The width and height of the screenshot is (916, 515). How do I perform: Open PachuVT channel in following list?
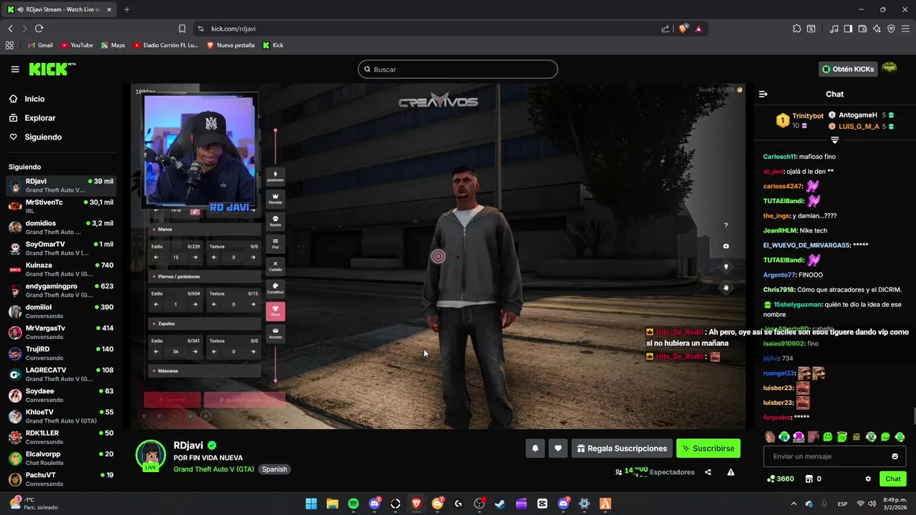click(x=61, y=479)
